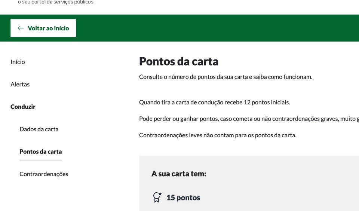359x211 pixels.
Task: Collapse the Conduzir sidebar section
Action: pyautogui.click(x=23, y=107)
